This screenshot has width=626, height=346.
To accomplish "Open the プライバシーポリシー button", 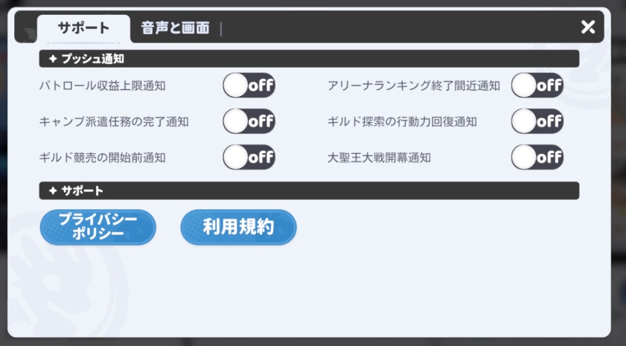I will pyautogui.click(x=98, y=227).
